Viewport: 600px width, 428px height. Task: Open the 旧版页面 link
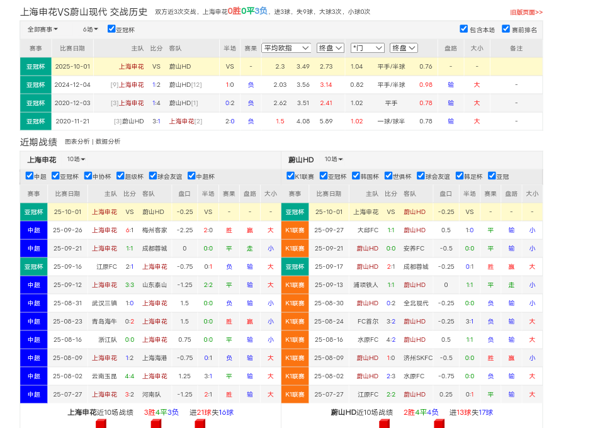pos(526,12)
